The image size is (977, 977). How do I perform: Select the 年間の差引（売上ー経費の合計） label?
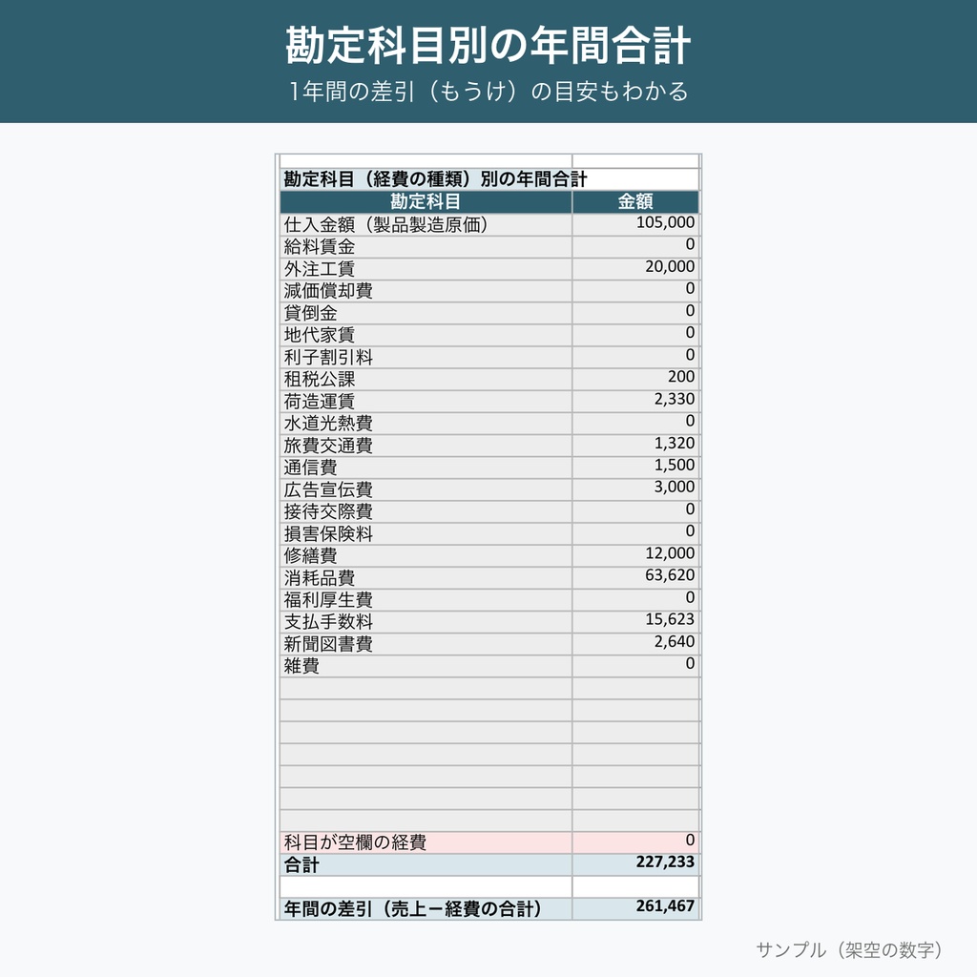[x=413, y=909]
